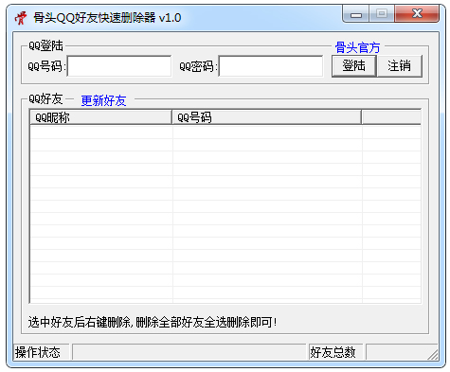This screenshot has width=450, height=372.
Task: Sort by QQ号码 column header
Action: click(x=267, y=117)
